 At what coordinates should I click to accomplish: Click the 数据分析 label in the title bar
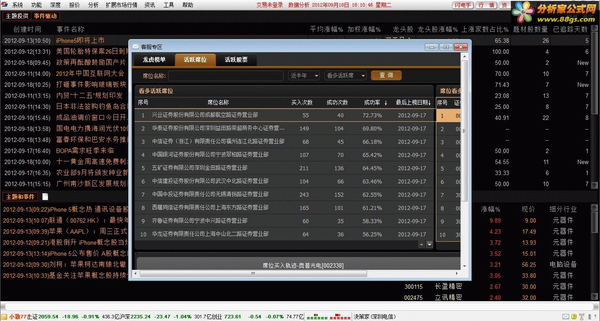(299, 5)
